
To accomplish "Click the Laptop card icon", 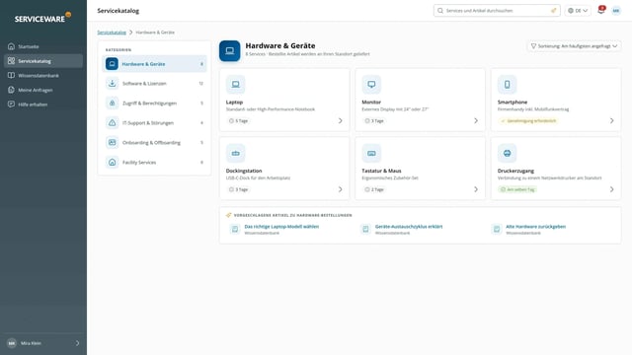I will click(235, 85).
